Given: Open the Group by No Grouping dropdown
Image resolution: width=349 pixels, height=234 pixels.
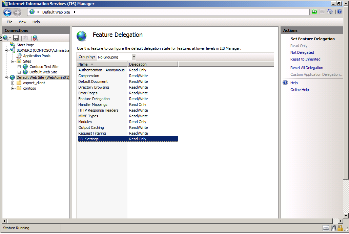Looking at the screenshot, I should tap(134, 57).
